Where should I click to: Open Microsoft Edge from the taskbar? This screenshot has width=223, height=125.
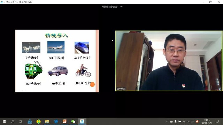click(x=56, y=122)
